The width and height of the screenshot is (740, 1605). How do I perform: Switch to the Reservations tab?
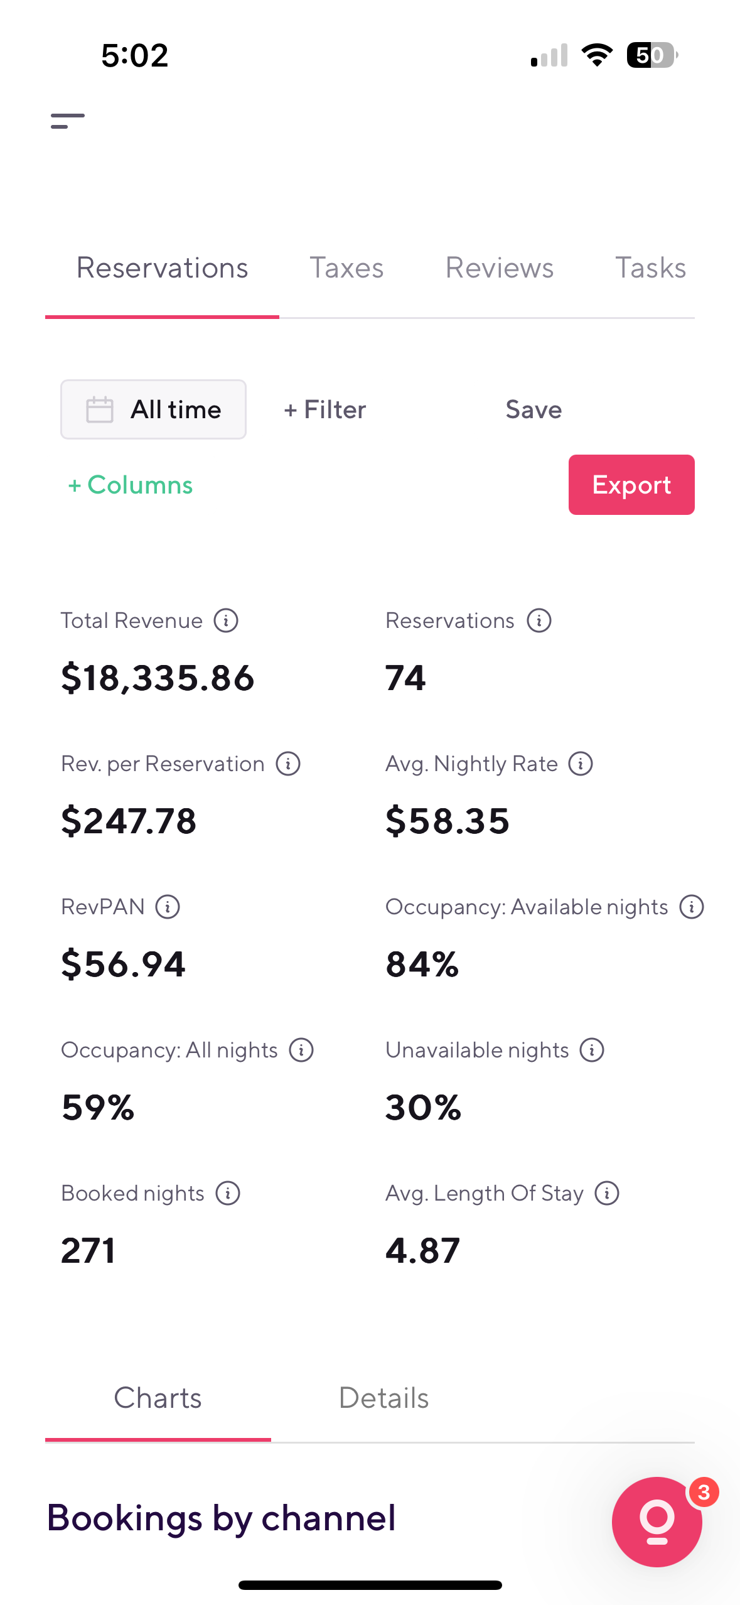click(x=162, y=268)
